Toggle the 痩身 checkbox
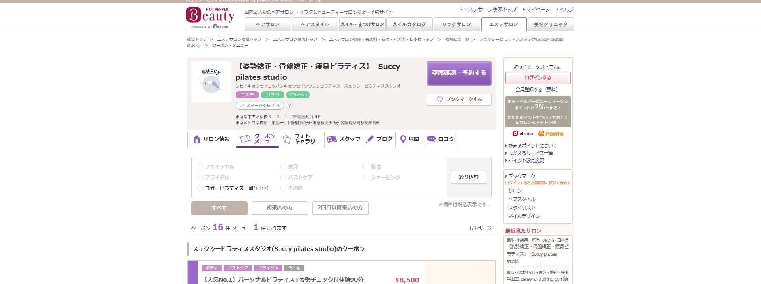Screen dimensions: 761x284 pos(283,167)
